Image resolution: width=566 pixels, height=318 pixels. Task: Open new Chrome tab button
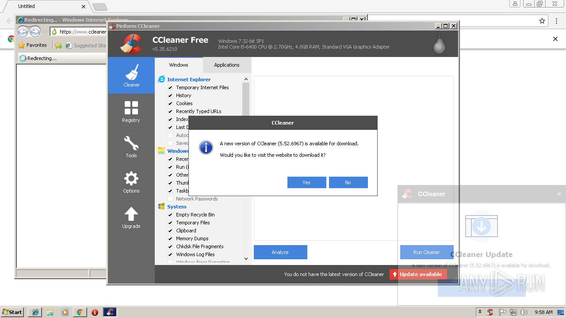pos(100,7)
